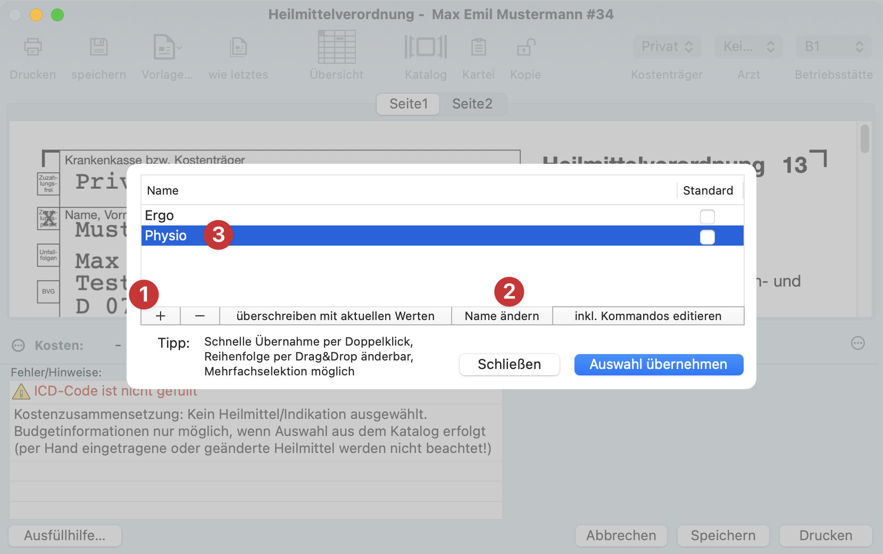This screenshot has width=883, height=554.
Task: Open the Übersicht table icon
Action: click(x=337, y=47)
